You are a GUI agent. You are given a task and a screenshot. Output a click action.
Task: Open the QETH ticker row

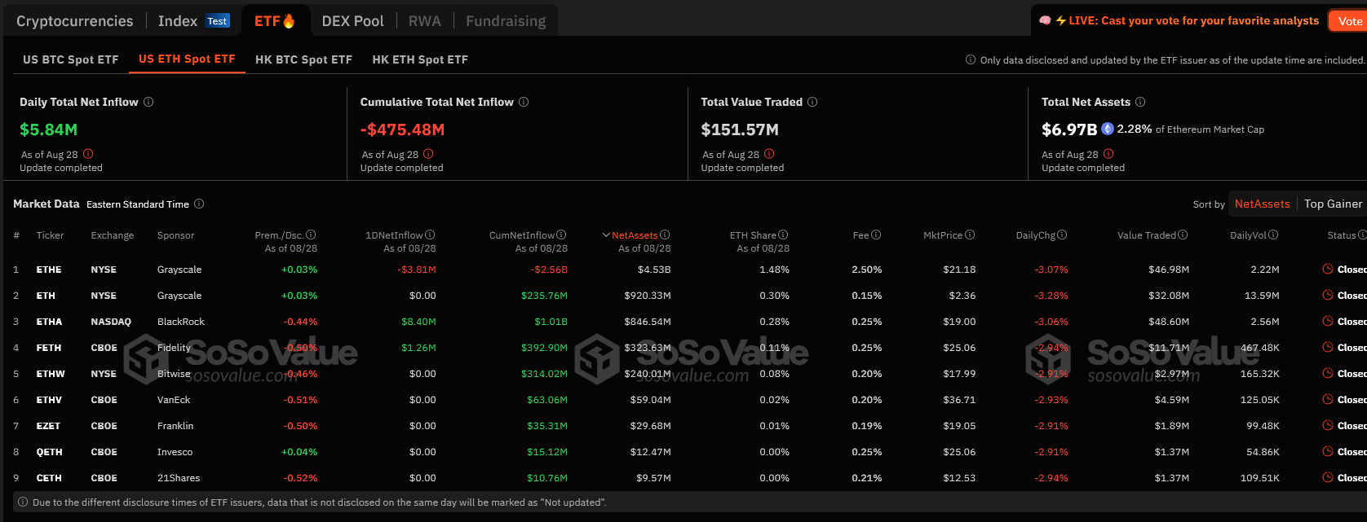click(49, 452)
